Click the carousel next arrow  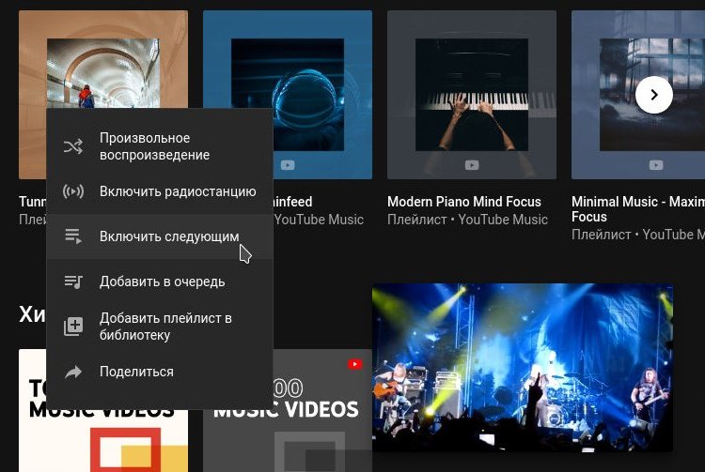pyautogui.click(x=653, y=95)
